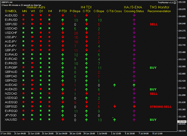Click GBPSGD red C-TDI down arrow
Image resolution: width=187 pixels, height=136 pixels.
click(87, 106)
